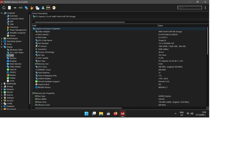
Task: Expand the Storage tree node
Action: 2,87
